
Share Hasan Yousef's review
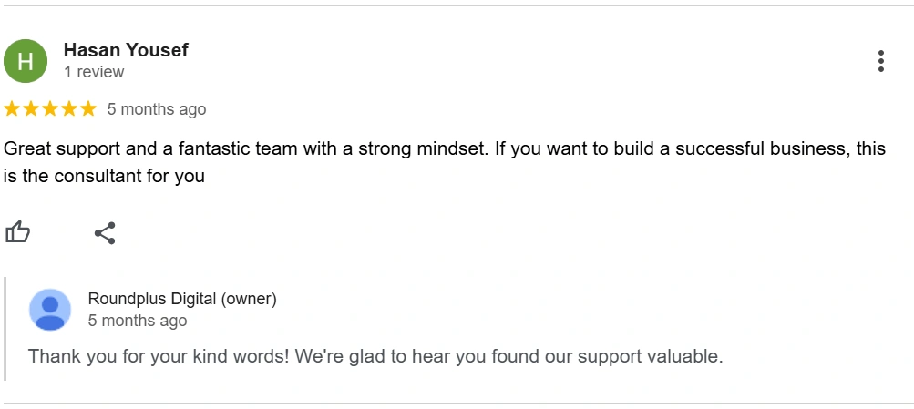point(105,233)
